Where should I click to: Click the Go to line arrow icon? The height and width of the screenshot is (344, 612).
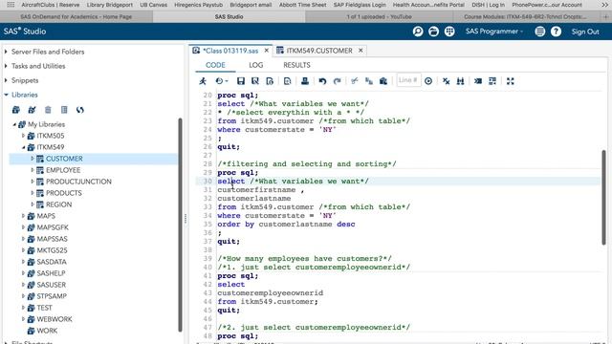428,81
